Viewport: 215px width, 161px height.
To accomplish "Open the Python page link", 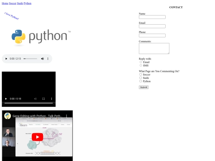I will (x=27, y=4).
